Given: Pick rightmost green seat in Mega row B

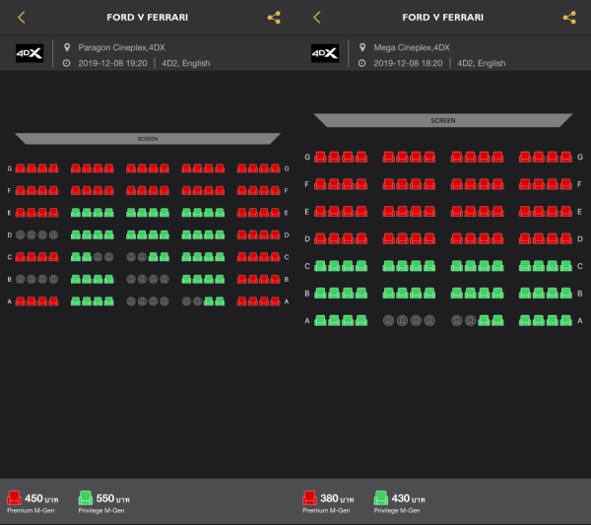Looking at the screenshot, I should tap(565, 294).
